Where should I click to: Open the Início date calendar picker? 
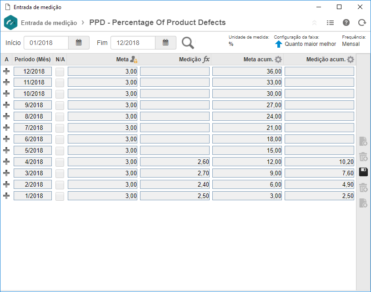[79, 43]
